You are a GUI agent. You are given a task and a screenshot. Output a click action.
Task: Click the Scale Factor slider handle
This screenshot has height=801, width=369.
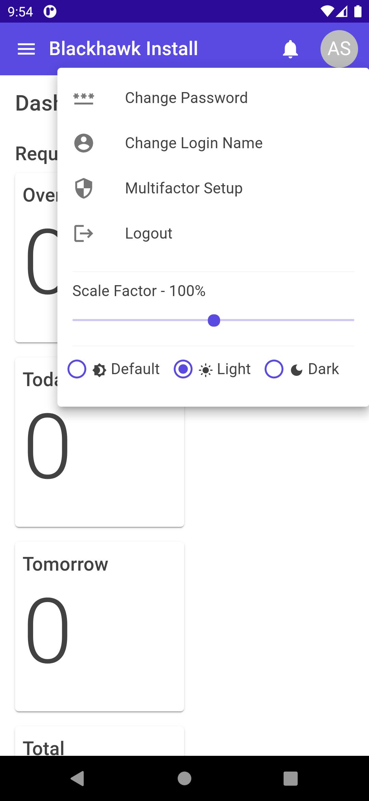click(x=214, y=321)
